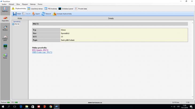Switch to Chybové kódy tab
The height and width of the screenshot is (109, 195).
coord(19,9)
